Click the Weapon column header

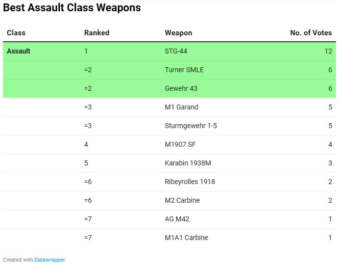click(178, 33)
